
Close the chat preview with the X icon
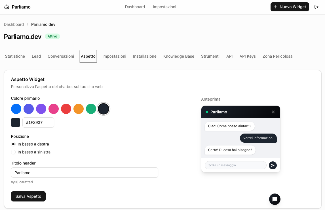(273, 112)
